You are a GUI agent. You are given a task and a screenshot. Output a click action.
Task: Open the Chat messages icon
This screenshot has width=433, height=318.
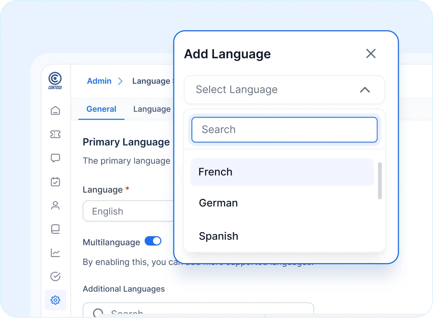pos(55,158)
